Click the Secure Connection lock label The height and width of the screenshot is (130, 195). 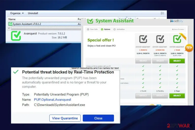178,29
